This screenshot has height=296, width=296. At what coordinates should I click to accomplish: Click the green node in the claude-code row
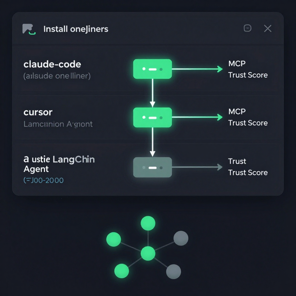point(153,69)
